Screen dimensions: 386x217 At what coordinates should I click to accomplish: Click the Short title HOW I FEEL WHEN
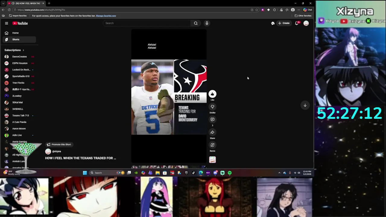pos(81,158)
